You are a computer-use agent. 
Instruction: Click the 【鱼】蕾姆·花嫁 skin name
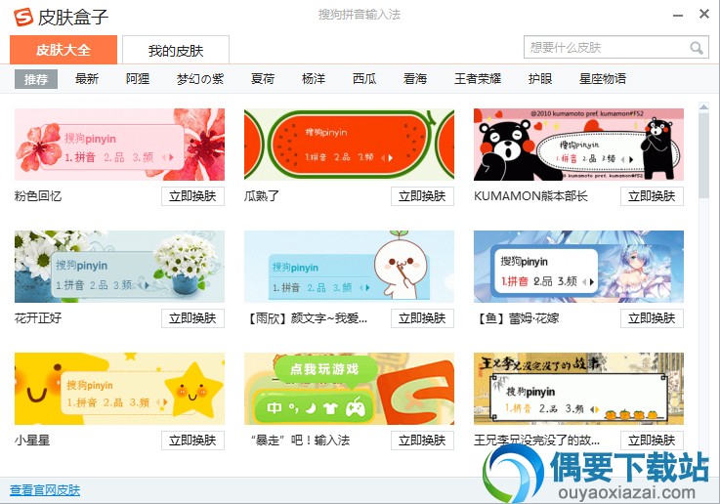coord(519,318)
